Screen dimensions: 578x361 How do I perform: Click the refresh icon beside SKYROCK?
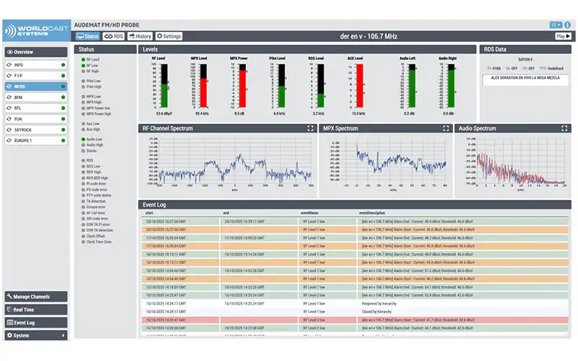pos(9,130)
